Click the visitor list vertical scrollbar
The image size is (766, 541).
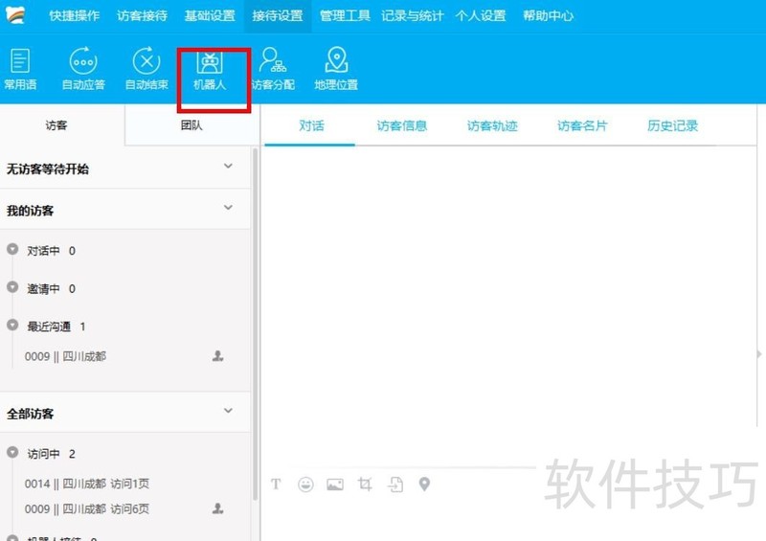pos(255,323)
